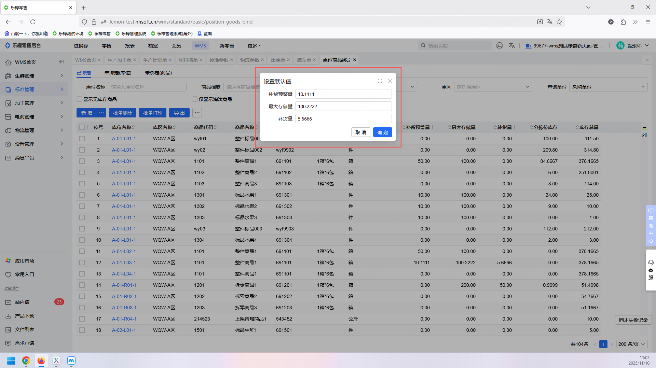This screenshot has width=656, height=368.
Task: Bookmark this page using the star icon
Action: [559, 22]
